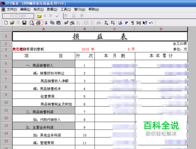This screenshot has height=149, width=196.
Task: Click the cell 二、商品销售利润
Action: pos(44,111)
